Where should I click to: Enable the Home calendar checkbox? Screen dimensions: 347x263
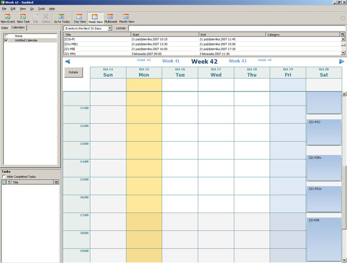click(x=6, y=36)
